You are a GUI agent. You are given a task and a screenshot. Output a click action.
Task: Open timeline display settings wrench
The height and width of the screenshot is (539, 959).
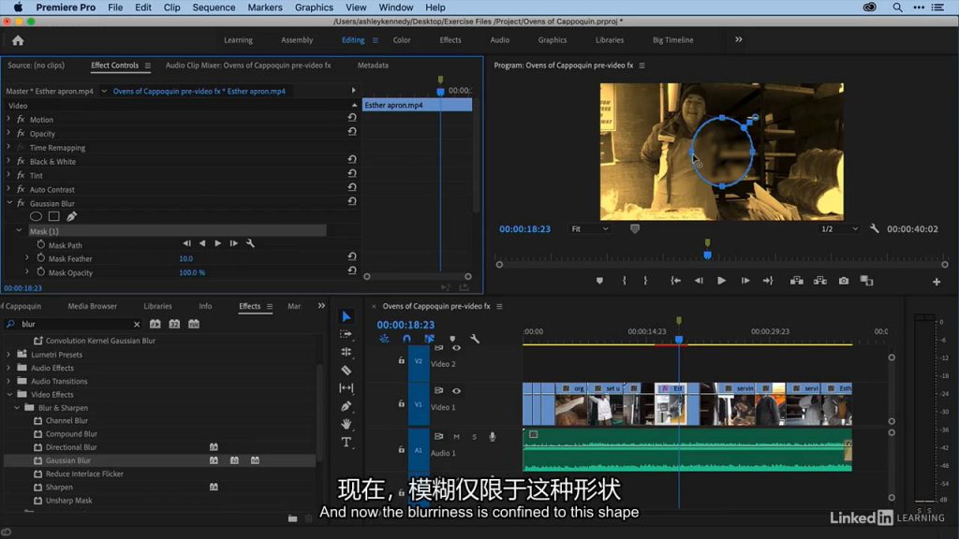click(475, 339)
